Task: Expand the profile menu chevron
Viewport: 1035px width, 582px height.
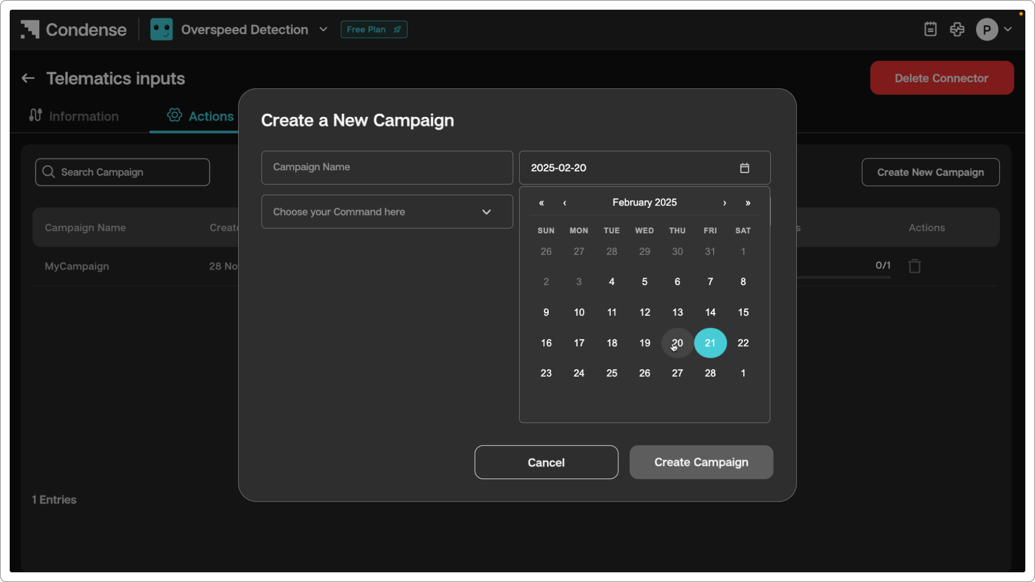Action: tap(1008, 30)
